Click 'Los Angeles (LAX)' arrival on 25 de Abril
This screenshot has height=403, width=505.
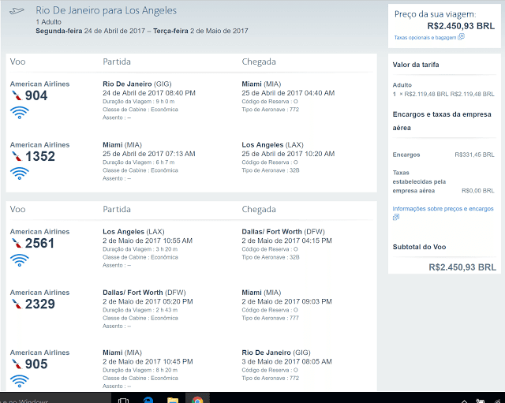coord(273,145)
